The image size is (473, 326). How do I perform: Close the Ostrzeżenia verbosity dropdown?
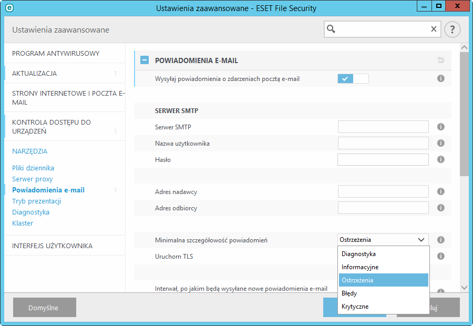click(383, 240)
